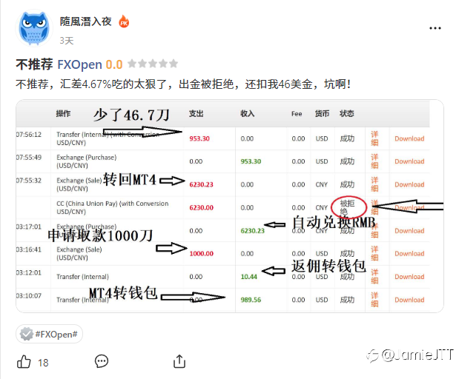Click Download for the 953.30 expense row

pos(409,138)
